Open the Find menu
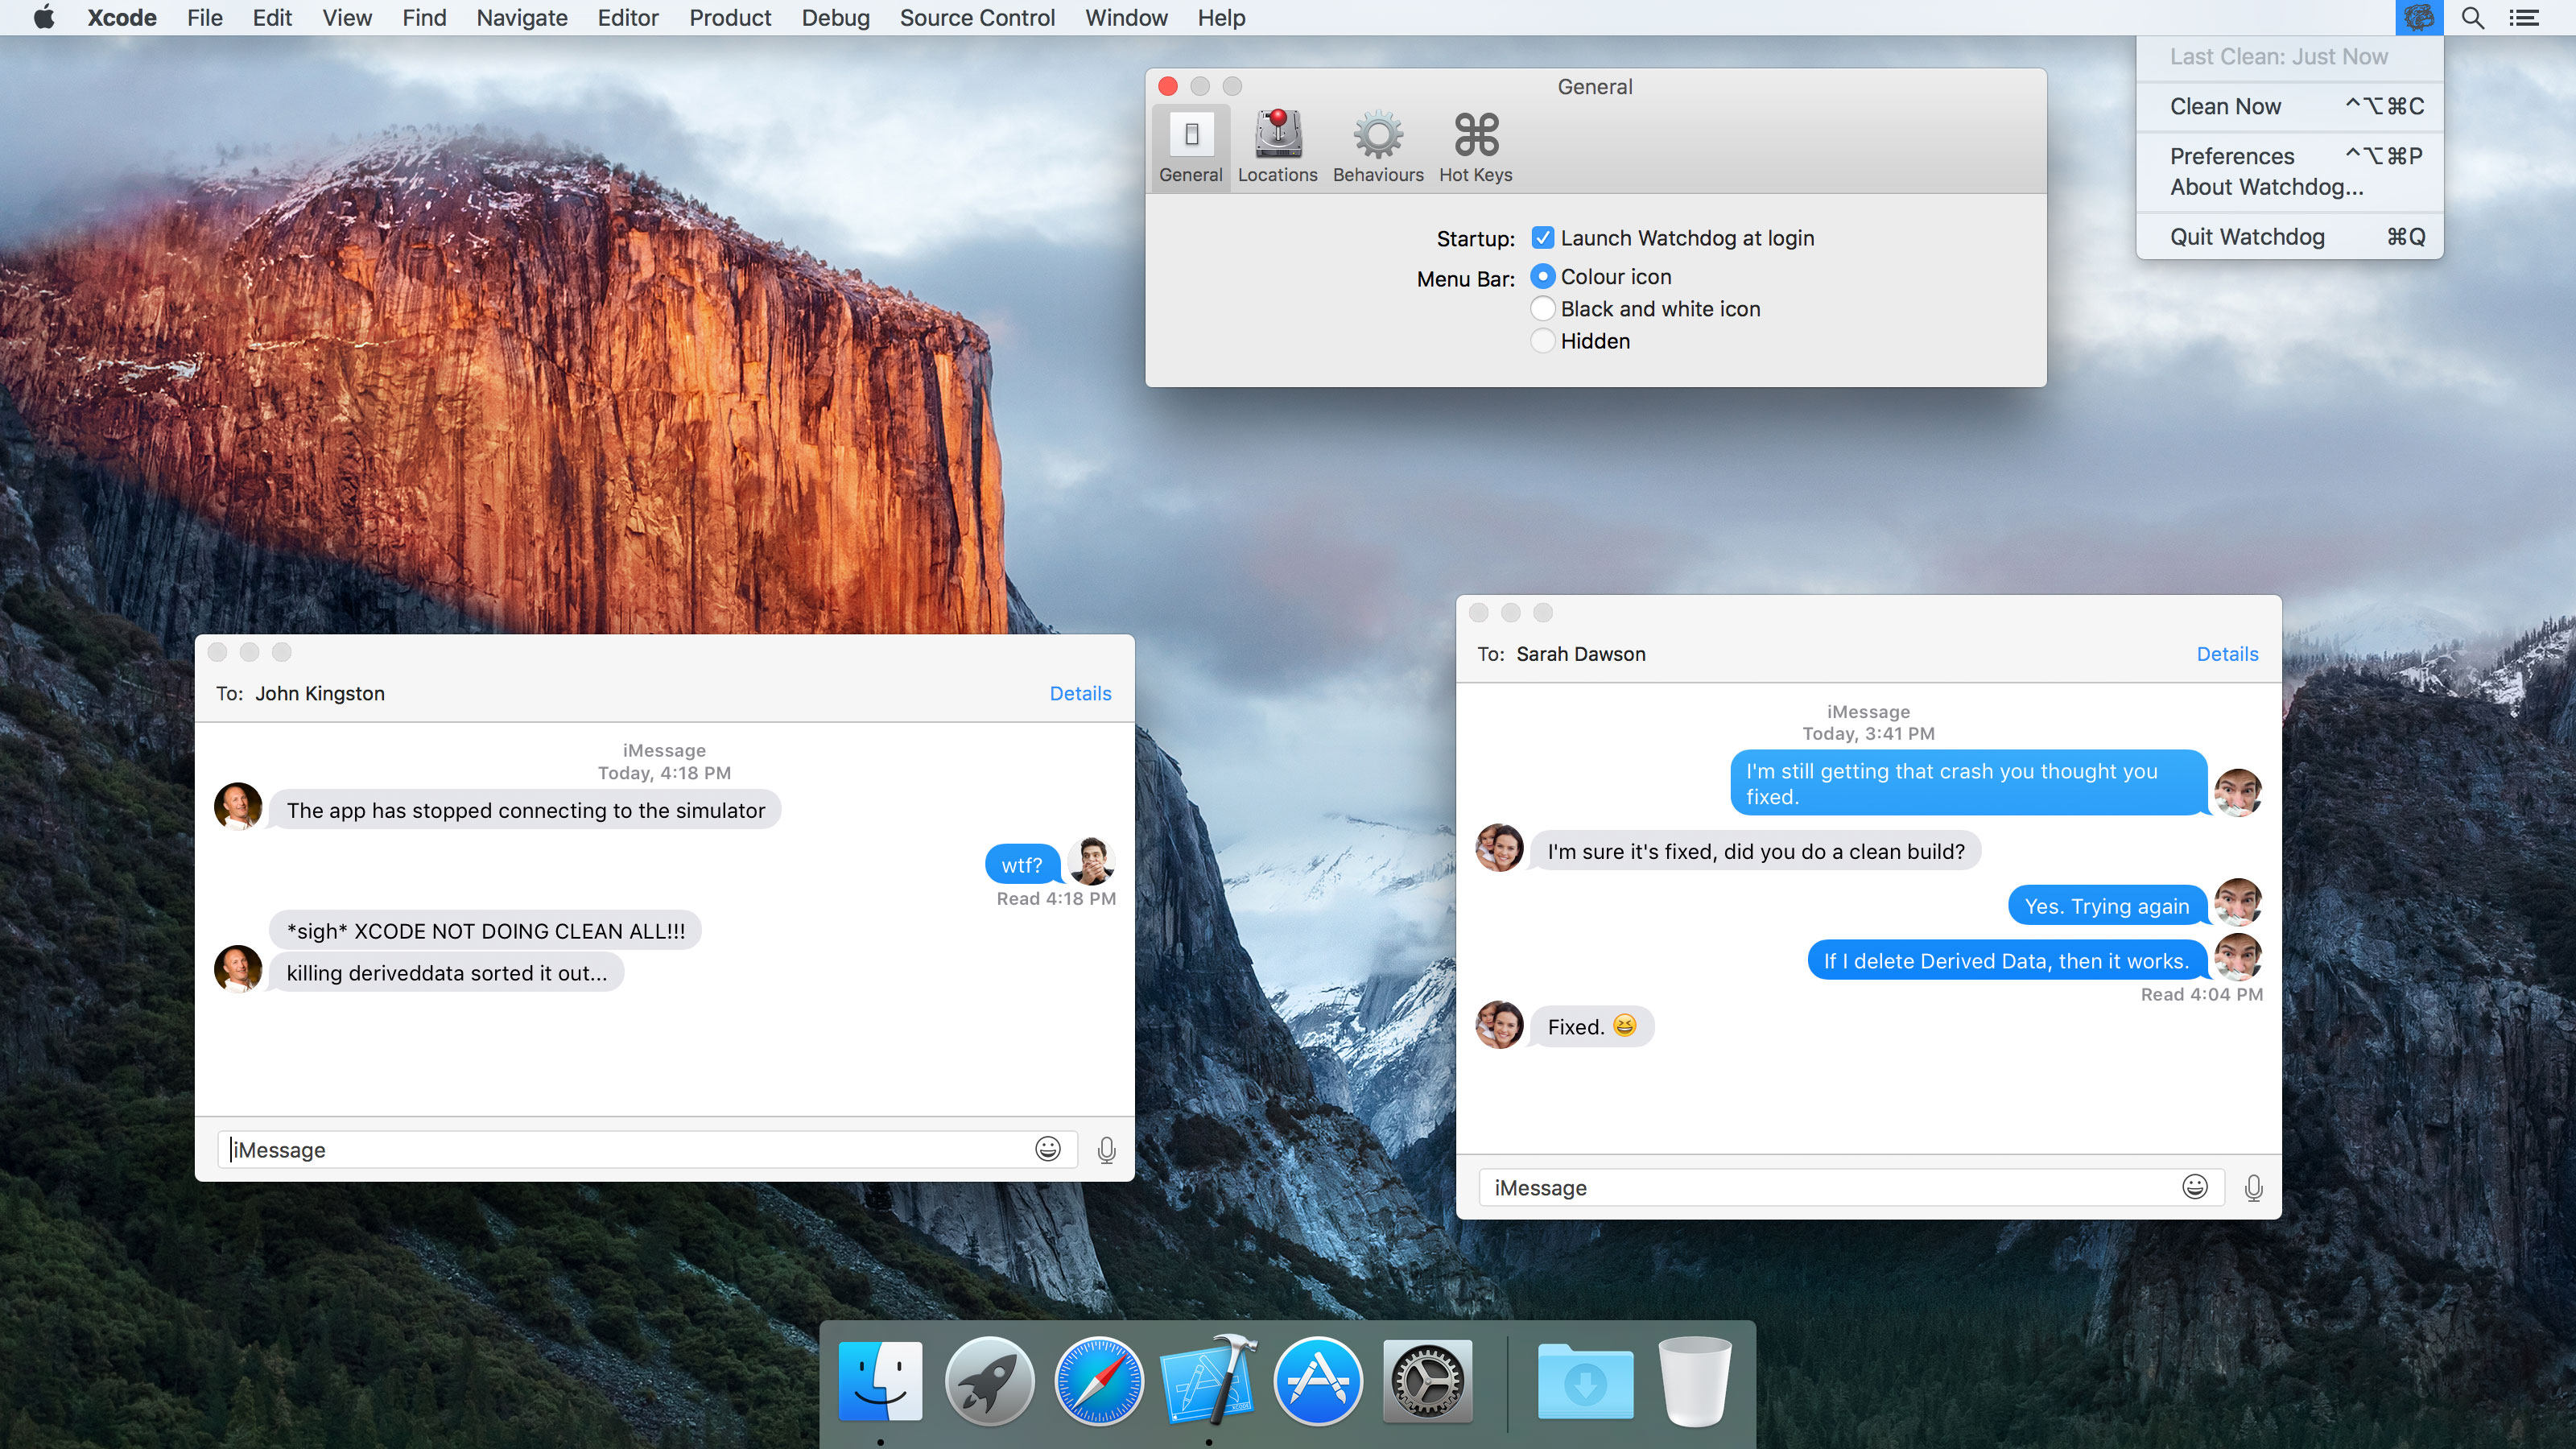 click(x=424, y=18)
